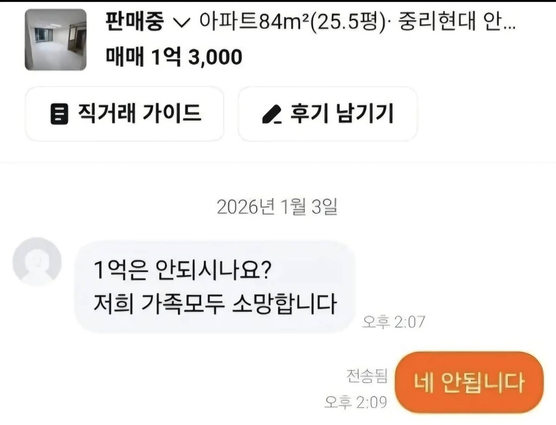
Task: Click the 판매중 status text
Action: tap(135, 22)
